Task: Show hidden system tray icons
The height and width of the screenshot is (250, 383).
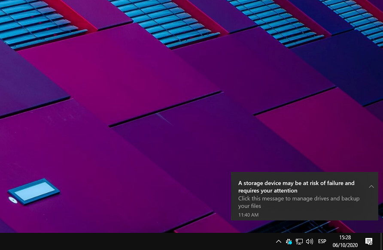Action: (278, 241)
